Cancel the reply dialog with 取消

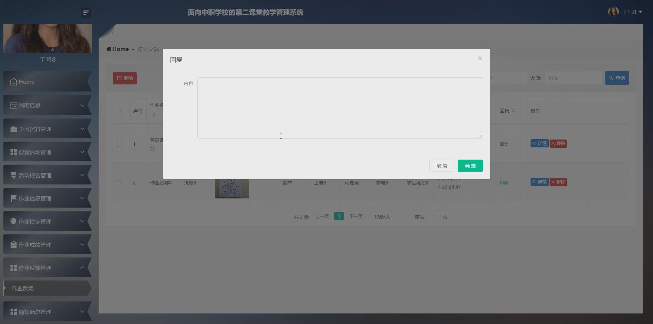coord(441,166)
